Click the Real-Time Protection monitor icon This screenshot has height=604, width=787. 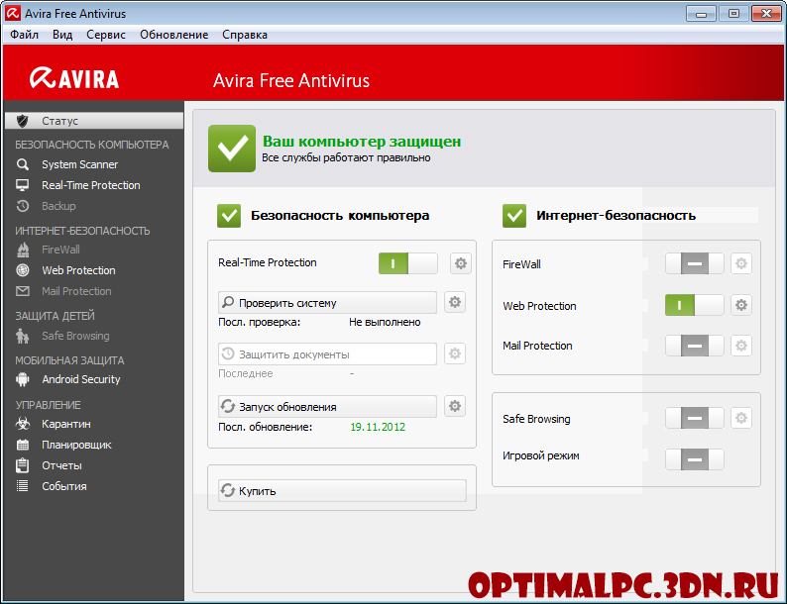click(23, 185)
